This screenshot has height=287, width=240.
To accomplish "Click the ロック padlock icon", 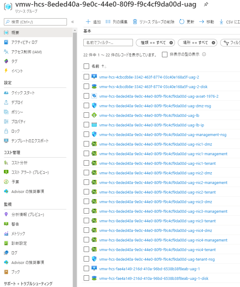I will [x=6, y=131].
